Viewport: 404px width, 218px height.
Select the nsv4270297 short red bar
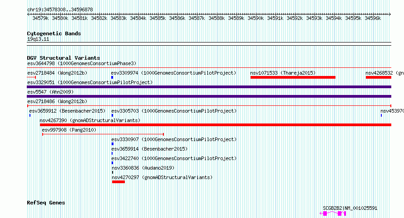[x=118, y=182]
